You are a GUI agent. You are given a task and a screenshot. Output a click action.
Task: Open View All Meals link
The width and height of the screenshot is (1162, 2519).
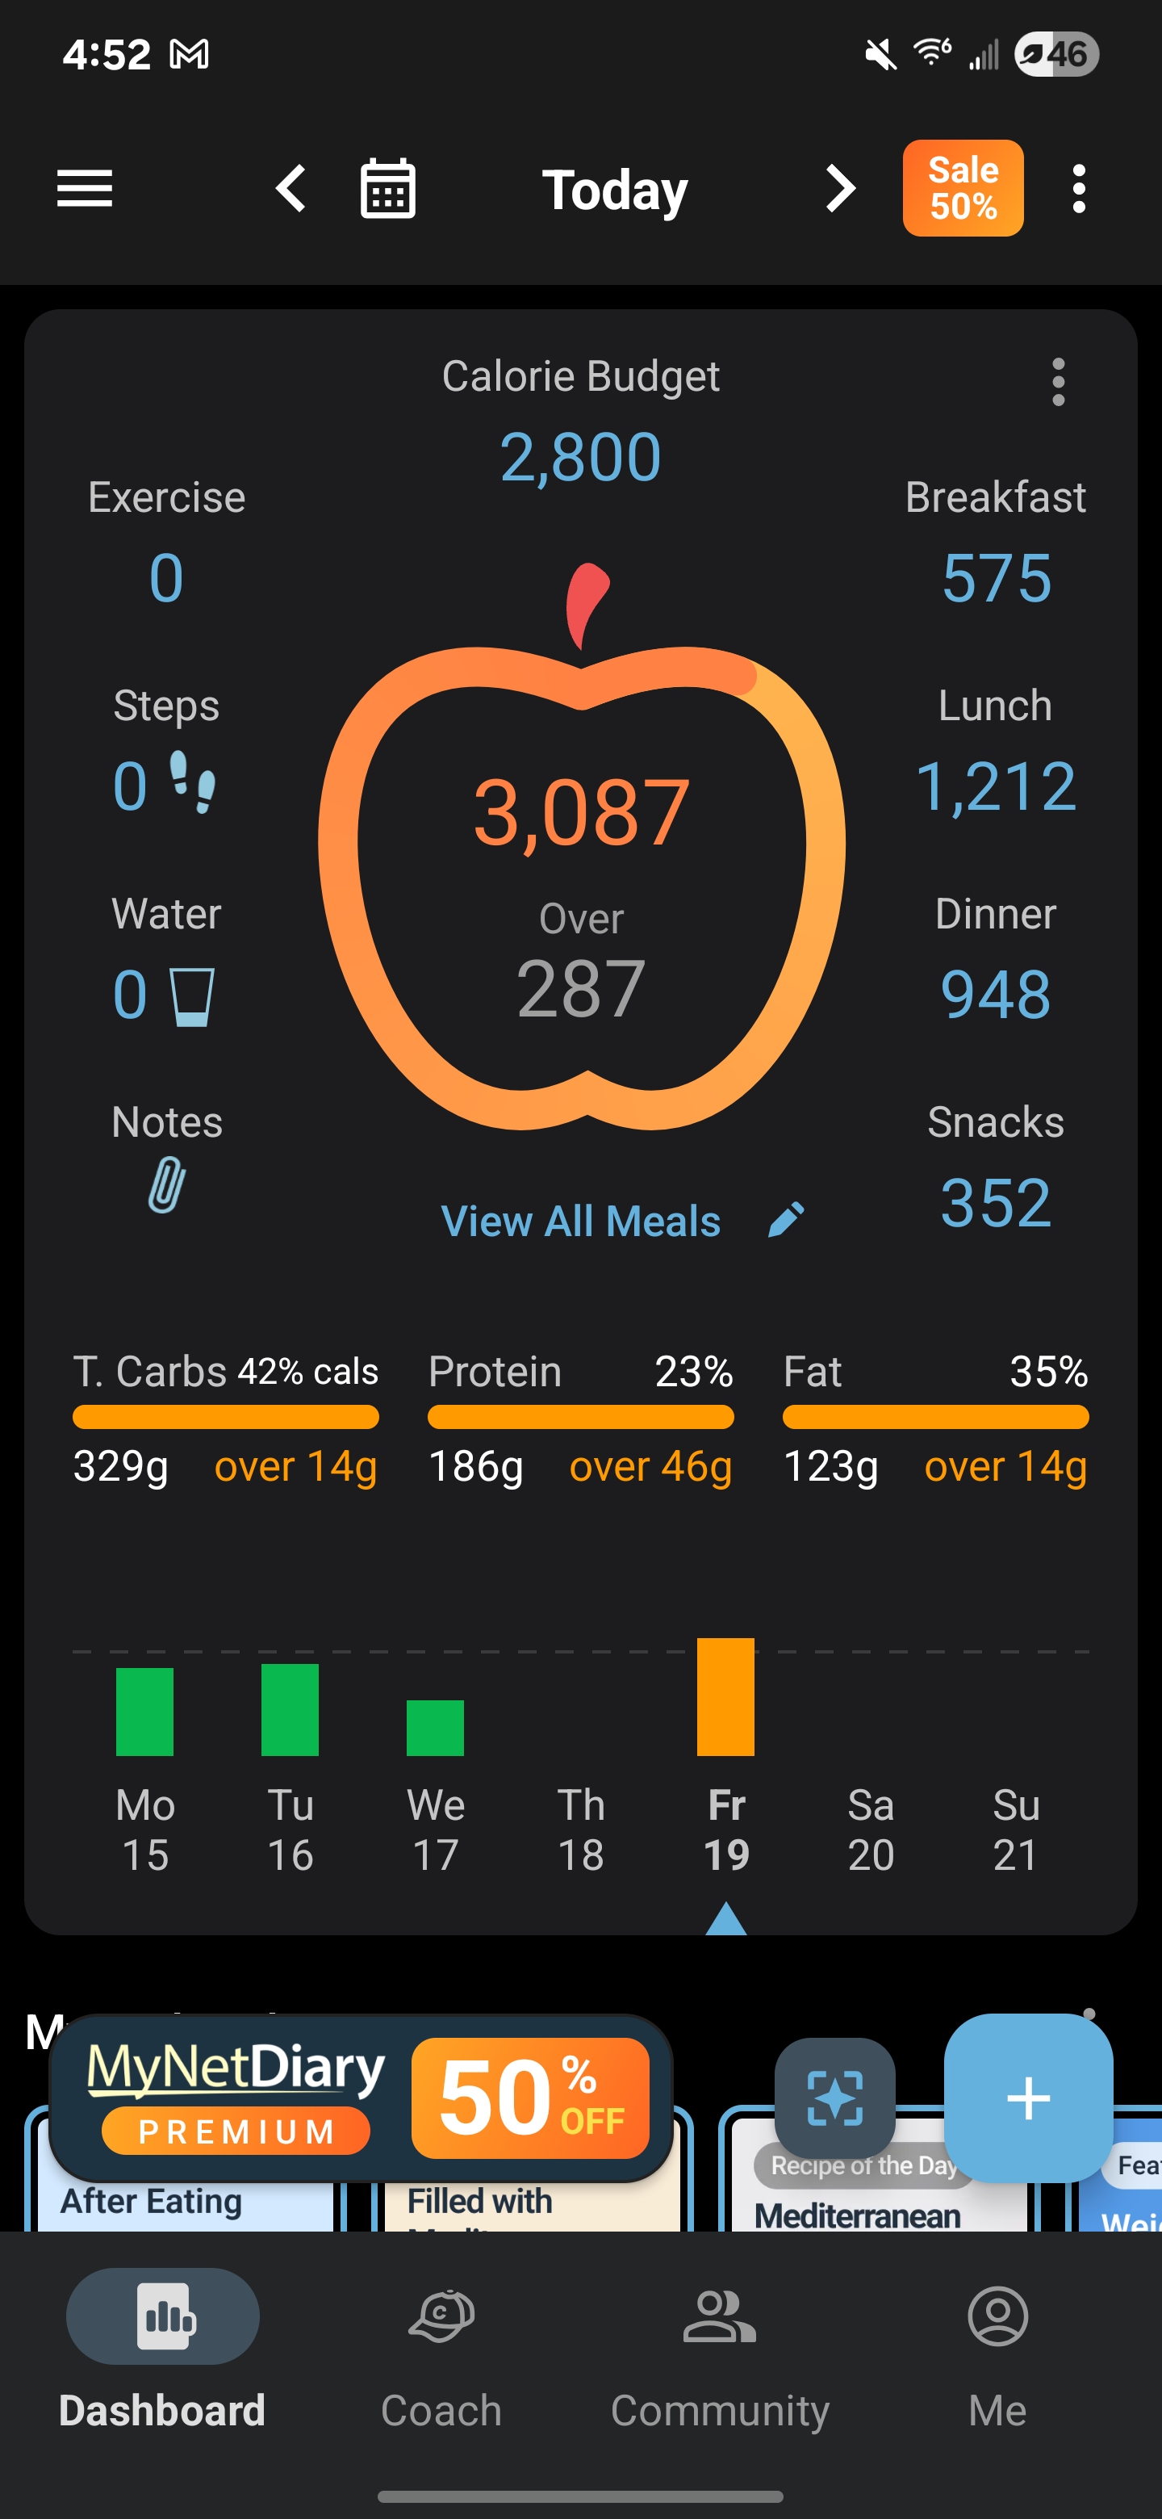coord(580,1222)
